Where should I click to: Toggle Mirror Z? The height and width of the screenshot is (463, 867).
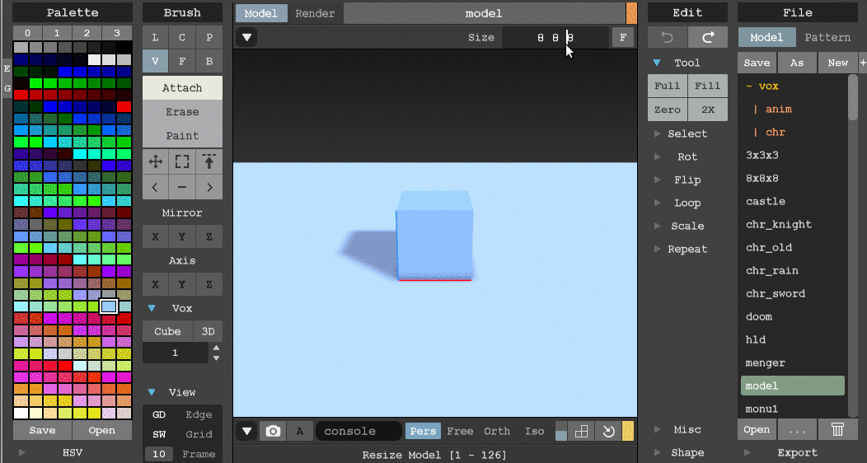209,236
